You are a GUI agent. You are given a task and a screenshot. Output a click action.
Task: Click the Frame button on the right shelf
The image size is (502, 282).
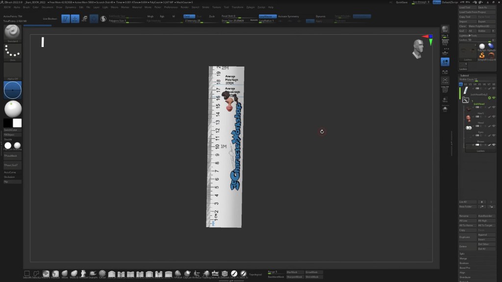445,80
